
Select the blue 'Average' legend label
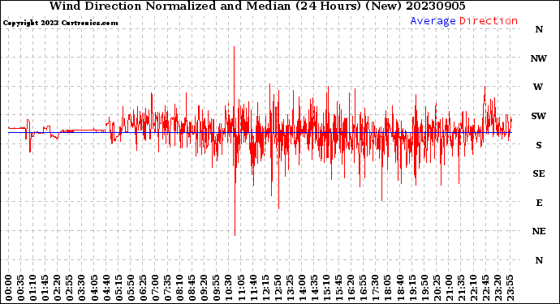click(433, 21)
